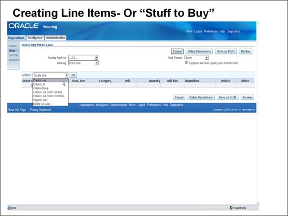Click the top Cancel button
This screenshot has width=288, height=216.
point(177,51)
